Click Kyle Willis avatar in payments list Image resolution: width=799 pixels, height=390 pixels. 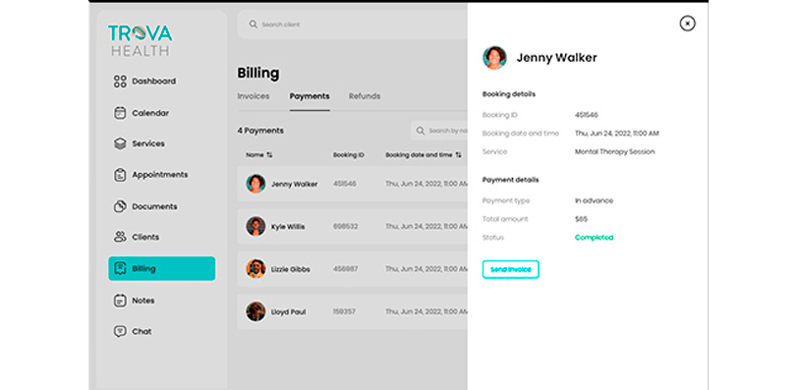256,226
